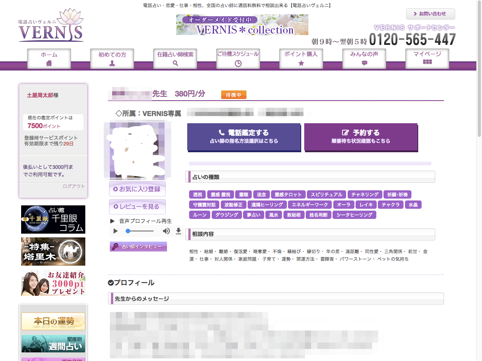
Task: Click the ログアウト link
Action: [x=74, y=186]
